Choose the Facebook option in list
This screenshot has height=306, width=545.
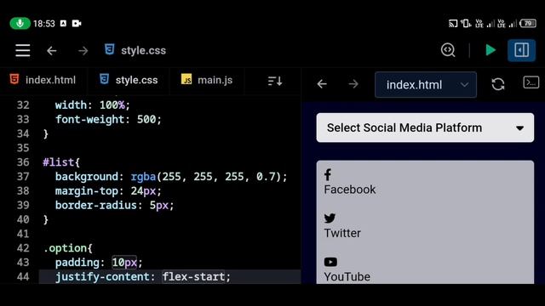pyautogui.click(x=425, y=182)
